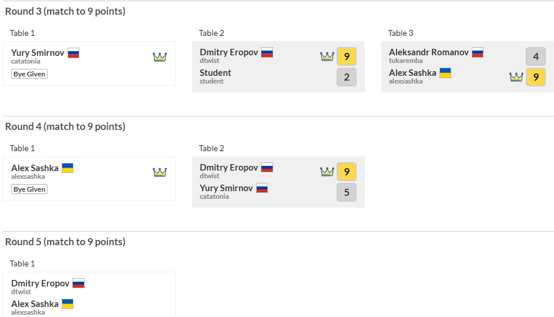Click the crown icon next to Yury Smirnov's bye
Viewport: 554px width, 317px height.
point(160,57)
